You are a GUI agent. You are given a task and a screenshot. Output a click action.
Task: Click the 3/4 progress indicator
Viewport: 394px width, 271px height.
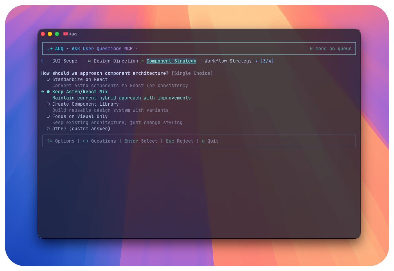tap(267, 61)
